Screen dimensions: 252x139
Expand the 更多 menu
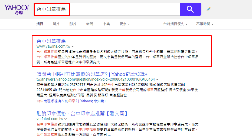click(x=125, y=24)
